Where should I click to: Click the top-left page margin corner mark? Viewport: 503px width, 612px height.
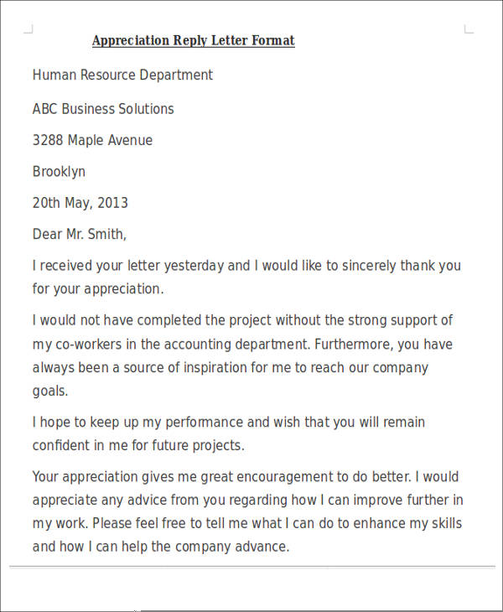29,29
